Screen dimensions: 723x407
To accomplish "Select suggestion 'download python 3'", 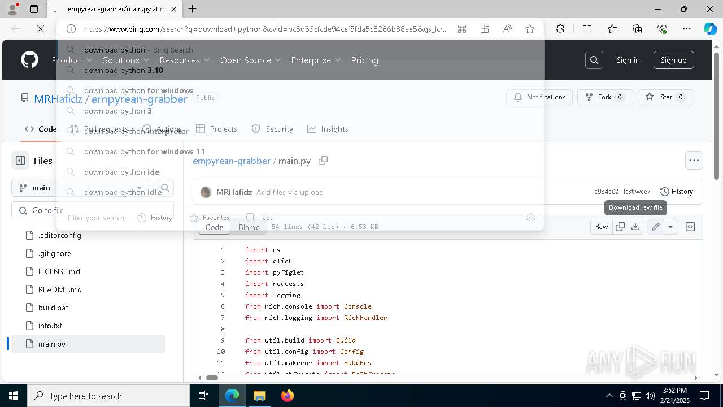I will pyautogui.click(x=300, y=111).
